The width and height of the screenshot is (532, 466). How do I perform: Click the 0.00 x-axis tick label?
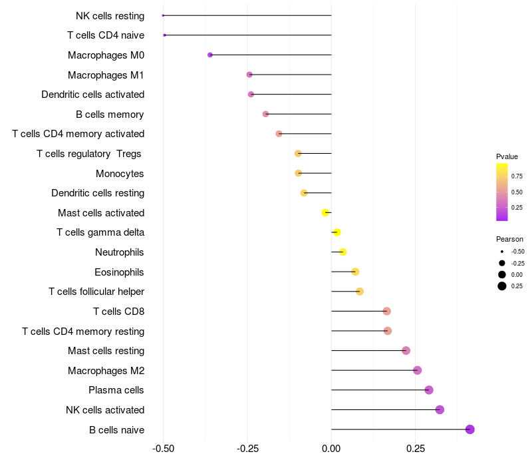click(331, 449)
